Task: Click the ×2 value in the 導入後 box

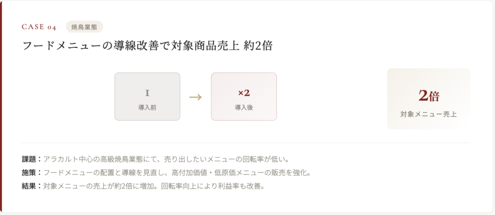Action: pyautogui.click(x=244, y=92)
